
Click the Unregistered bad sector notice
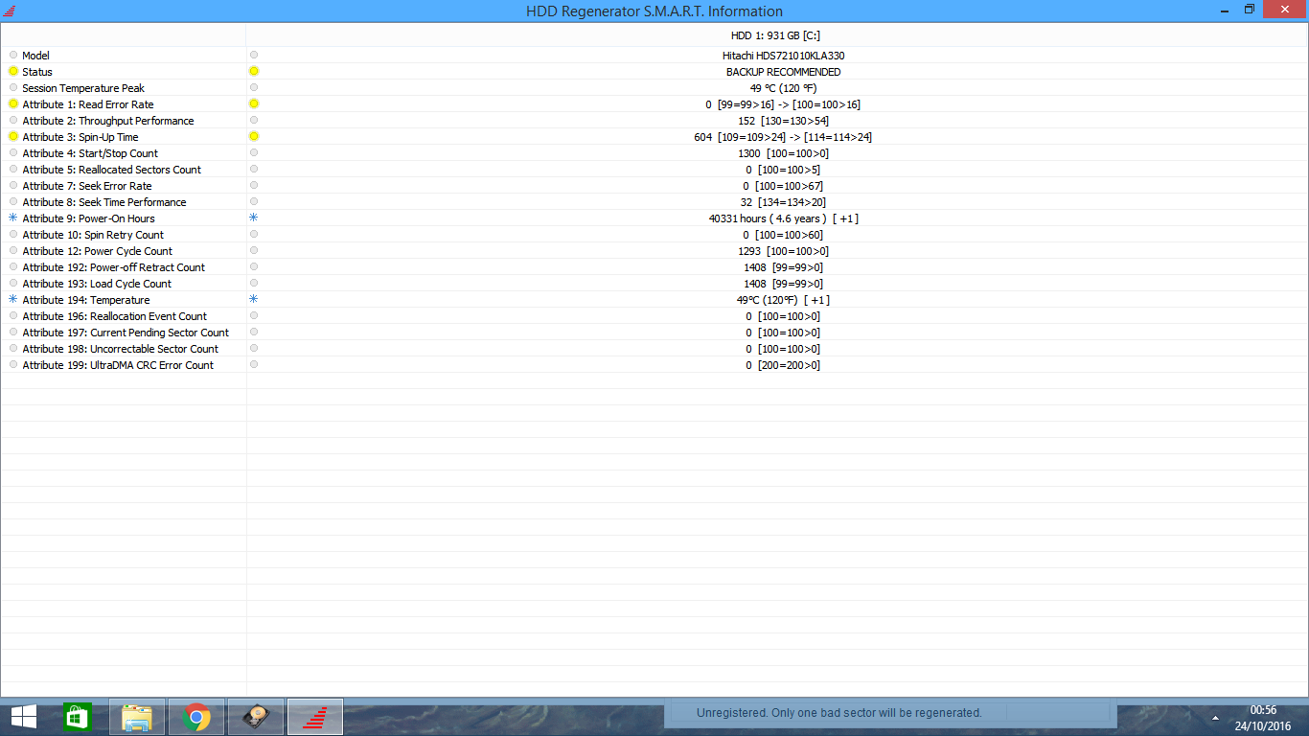[x=839, y=713]
